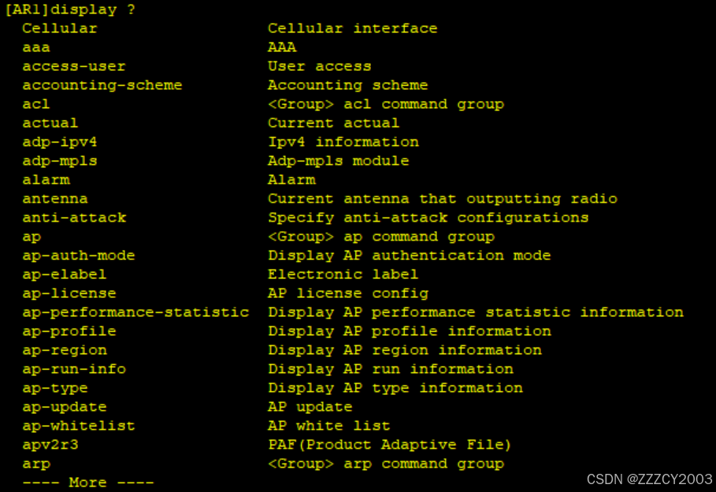716x492 pixels.
Task: Click the 'adp-ipv4' command entry
Action: 59,142
